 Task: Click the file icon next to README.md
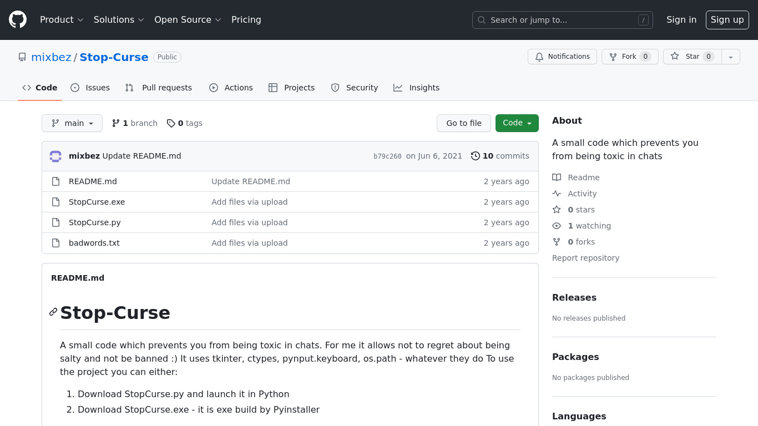[55, 181]
